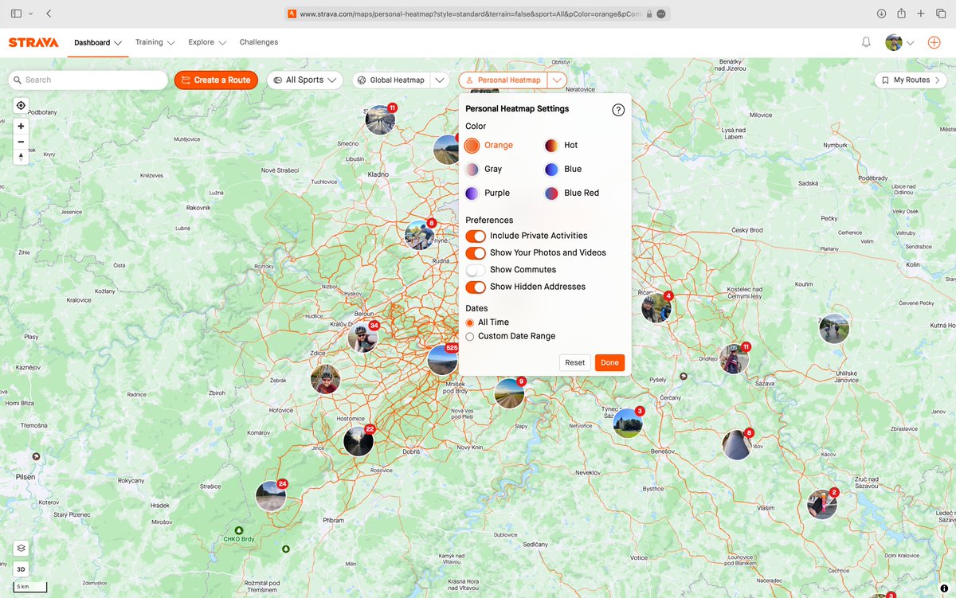Open the Personal Heatmap dropdown chevron

click(558, 80)
